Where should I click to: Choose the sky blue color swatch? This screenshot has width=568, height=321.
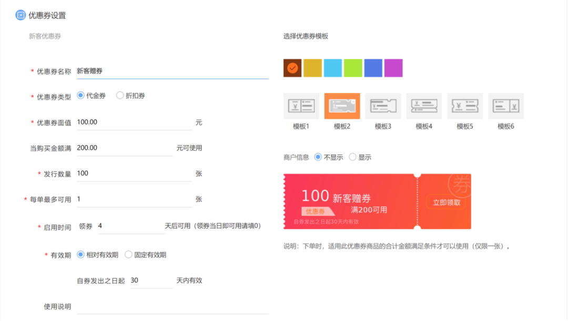click(x=333, y=68)
